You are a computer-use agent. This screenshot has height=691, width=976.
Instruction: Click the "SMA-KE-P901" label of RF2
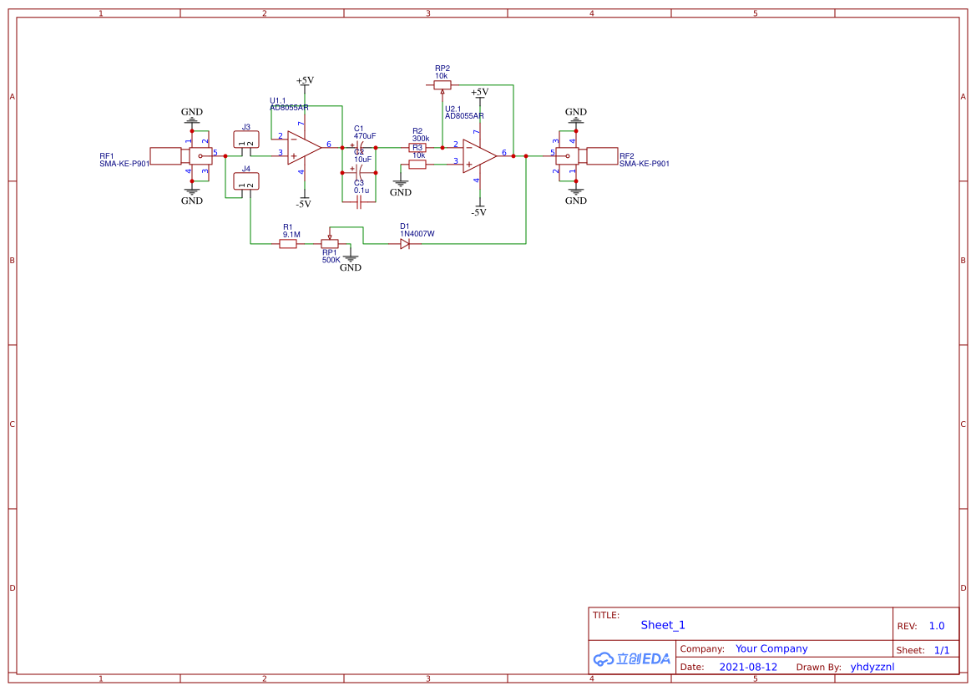point(645,164)
